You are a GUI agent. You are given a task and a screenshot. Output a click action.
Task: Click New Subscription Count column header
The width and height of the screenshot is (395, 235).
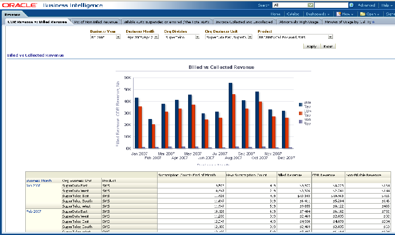pos(250,175)
